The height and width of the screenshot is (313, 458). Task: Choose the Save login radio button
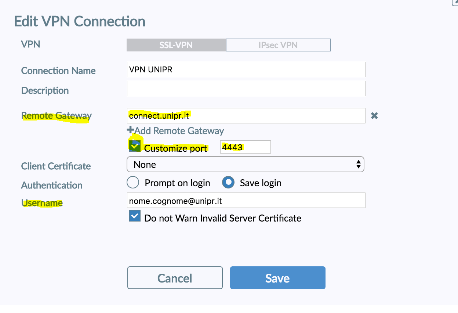click(x=228, y=183)
